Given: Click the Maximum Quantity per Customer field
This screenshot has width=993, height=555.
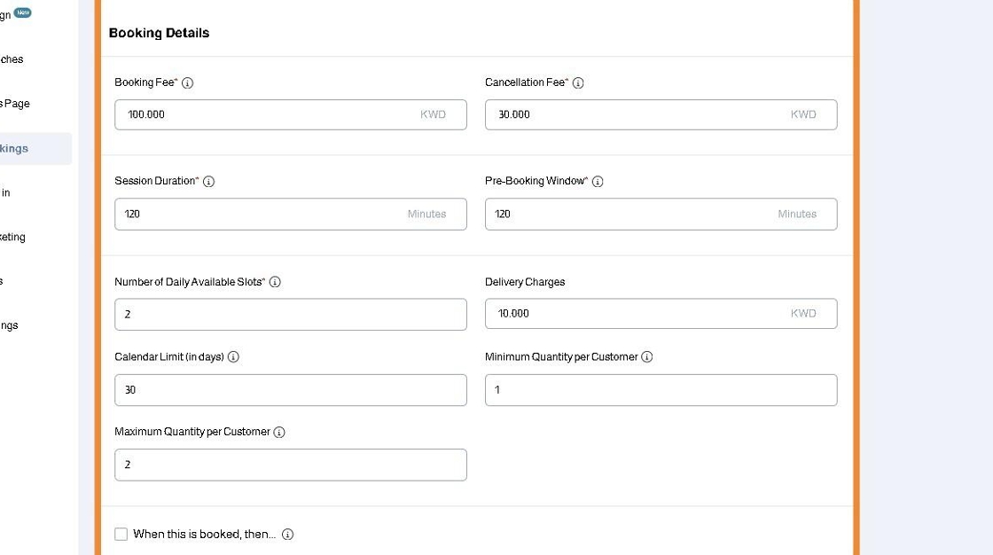Looking at the screenshot, I should pos(290,465).
